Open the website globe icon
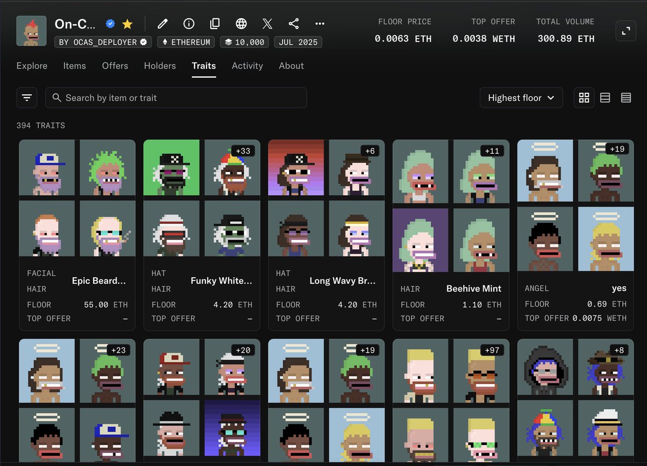Image resolution: width=647 pixels, height=466 pixels. tap(242, 24)
